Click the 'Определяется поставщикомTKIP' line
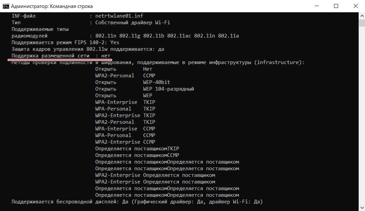 pyautogui.click(x=137, y=149)
